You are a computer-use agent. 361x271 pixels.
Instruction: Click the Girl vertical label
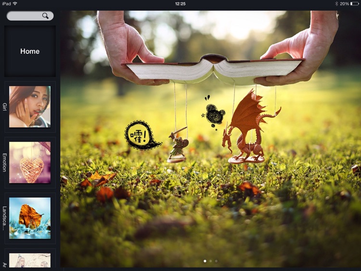(x=5, y=107)
